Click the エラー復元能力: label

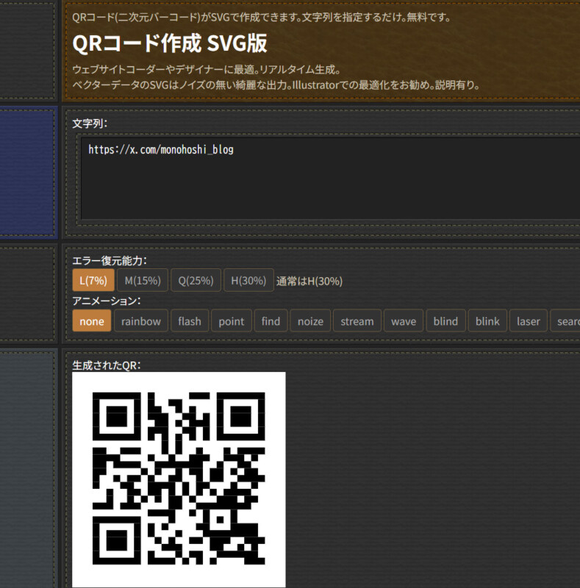[110, 261]
